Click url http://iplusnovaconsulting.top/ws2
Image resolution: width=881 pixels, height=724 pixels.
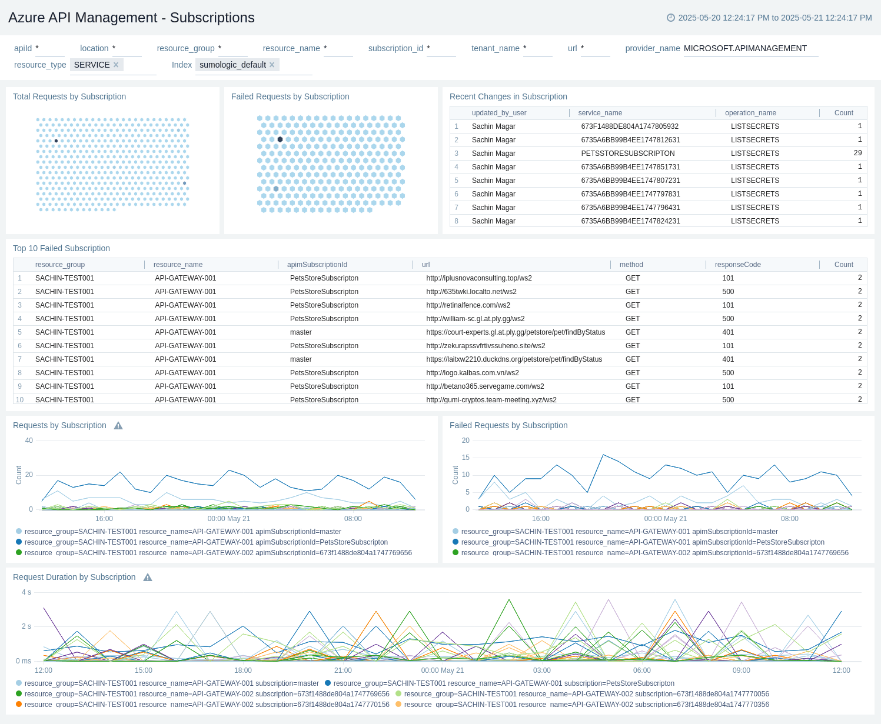(479, 278)
